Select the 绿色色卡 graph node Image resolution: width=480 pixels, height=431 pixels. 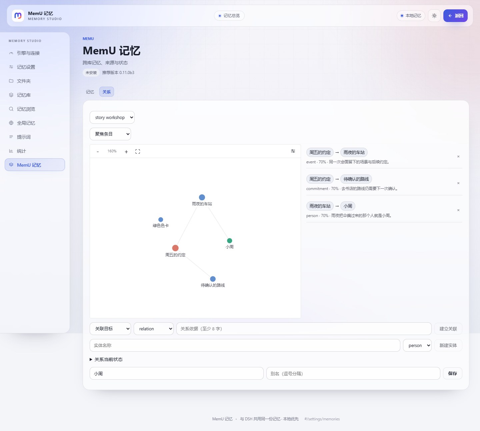pos(161,220)
